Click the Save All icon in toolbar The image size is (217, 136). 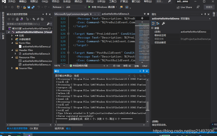33,7
